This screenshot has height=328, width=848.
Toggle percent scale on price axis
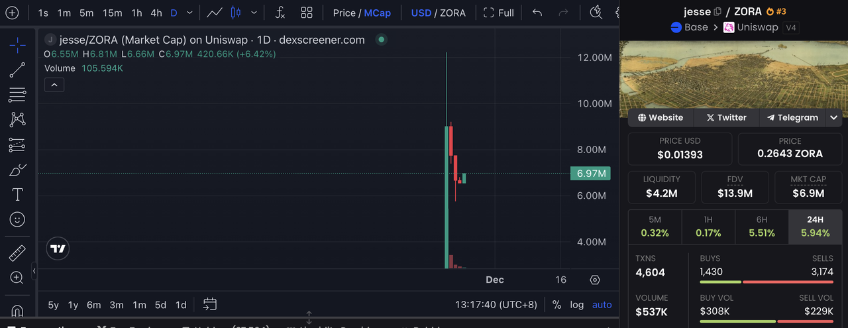[x=556, y=305]
